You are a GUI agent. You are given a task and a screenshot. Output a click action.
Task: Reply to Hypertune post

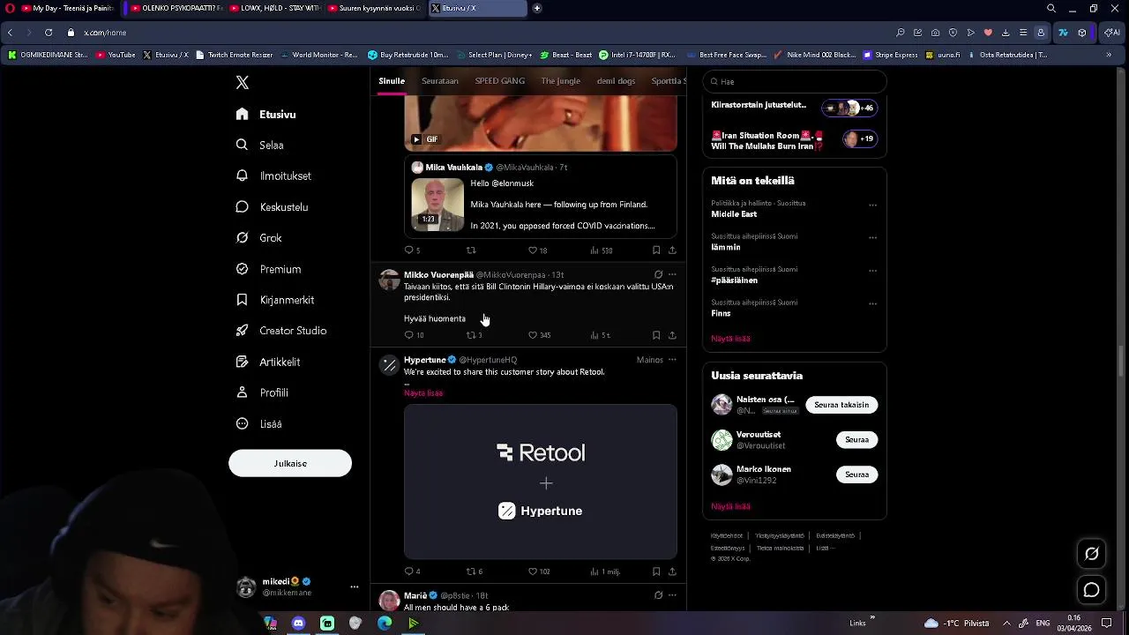[x=412, y=571]
